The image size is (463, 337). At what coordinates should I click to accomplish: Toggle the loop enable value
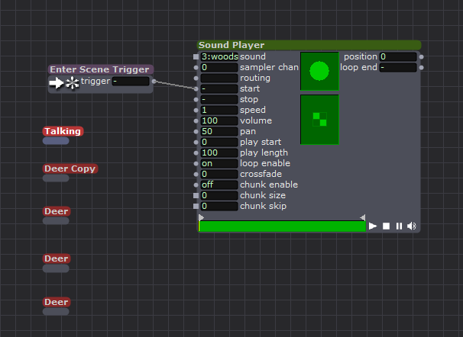(219, 163)
